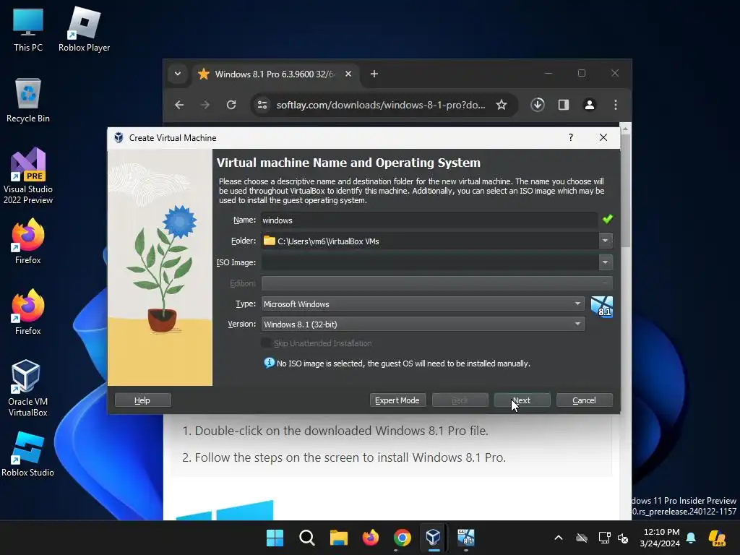This screenshot has height=555, width=740.
Task: Toggle Chrome side panel icon
Action: (x=564, y=105)
